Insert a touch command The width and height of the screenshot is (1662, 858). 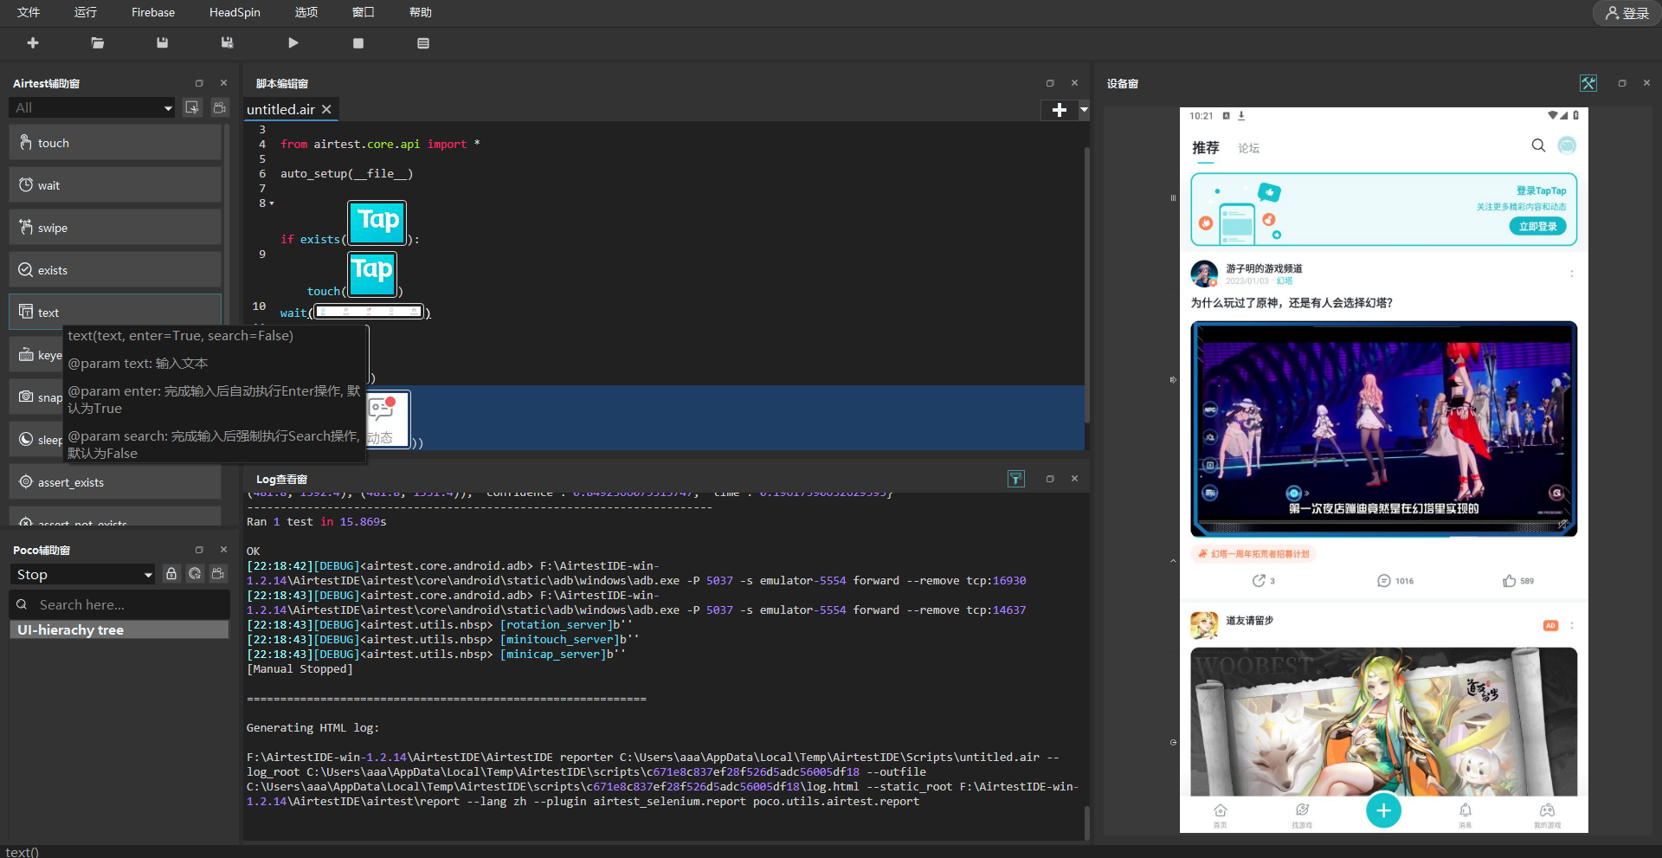pyautogui.click(x=115, y=143)
